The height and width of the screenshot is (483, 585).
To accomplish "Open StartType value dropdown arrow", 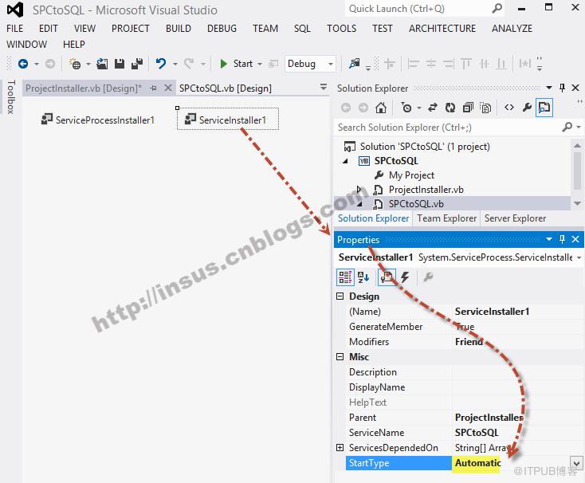I will [576, 463].
